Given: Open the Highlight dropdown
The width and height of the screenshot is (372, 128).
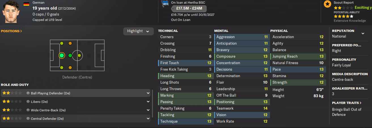Looking at the screenshot, I should pos(138,31).
